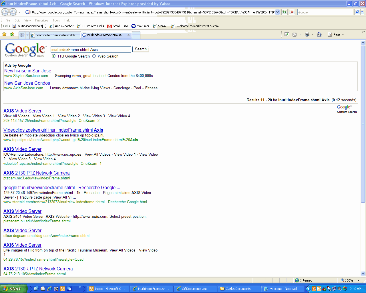Refresh the page using the green arrows icon
366x293 pixels.
point(285,12)
